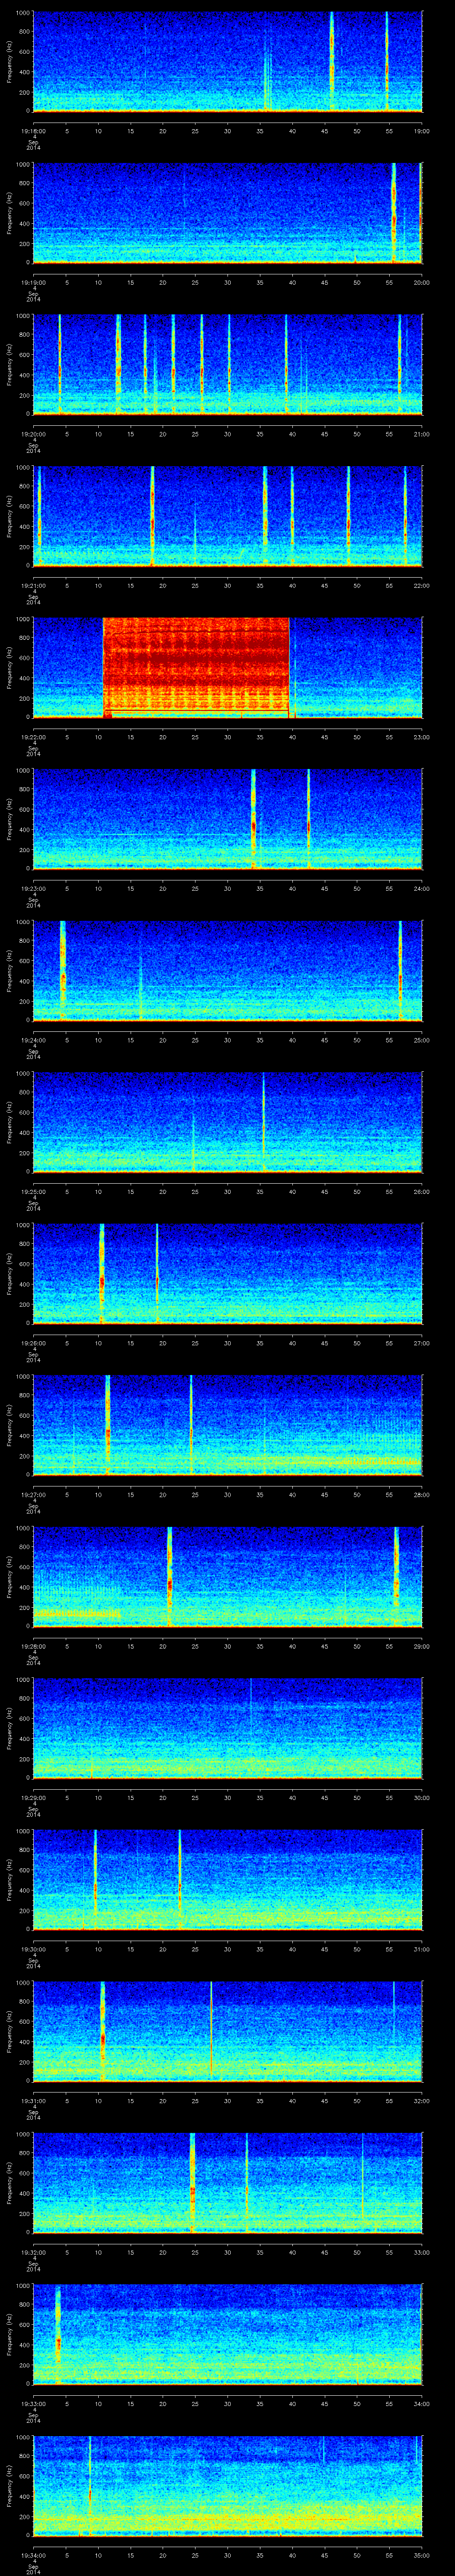Click the burst near 25 seconds in 19:32 panel
Screen dimensions: 455x2576
192,2182
